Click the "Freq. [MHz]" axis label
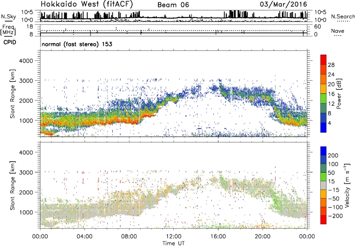 click(x=8, y=30)
